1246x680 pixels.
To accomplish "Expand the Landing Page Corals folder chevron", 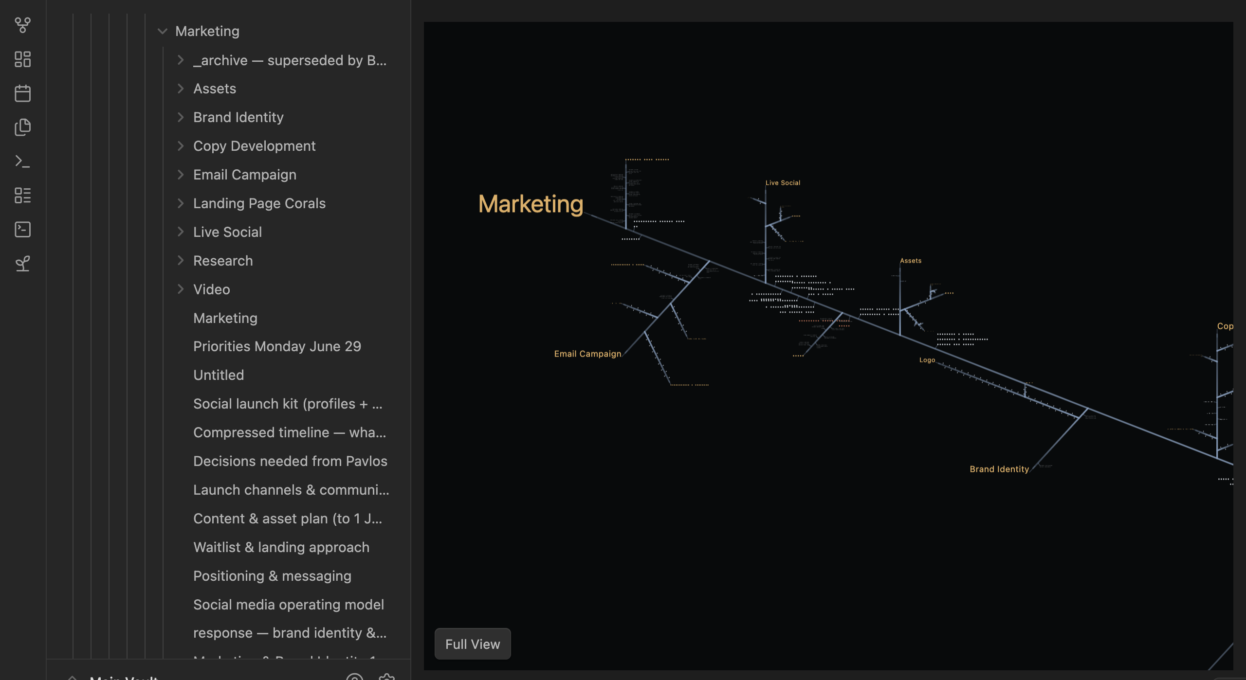I will click(x=181, y=203).
